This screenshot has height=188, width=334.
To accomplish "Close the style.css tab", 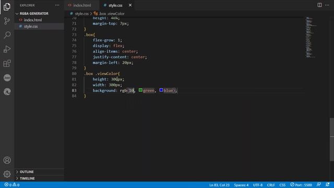I will [130, 5].
